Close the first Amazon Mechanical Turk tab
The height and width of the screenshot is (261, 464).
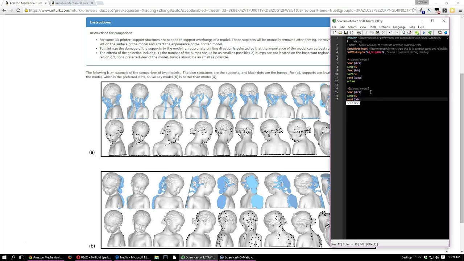tap(45, 3)
